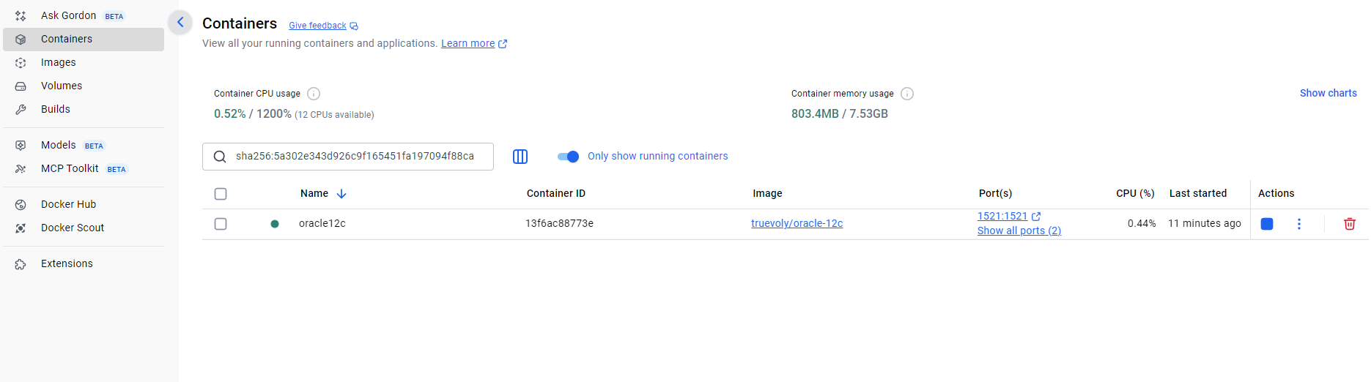Click the 0.52% / 1200% CPU usage value
Viewport: 1371px width, 382px height.
pos(253,114)
